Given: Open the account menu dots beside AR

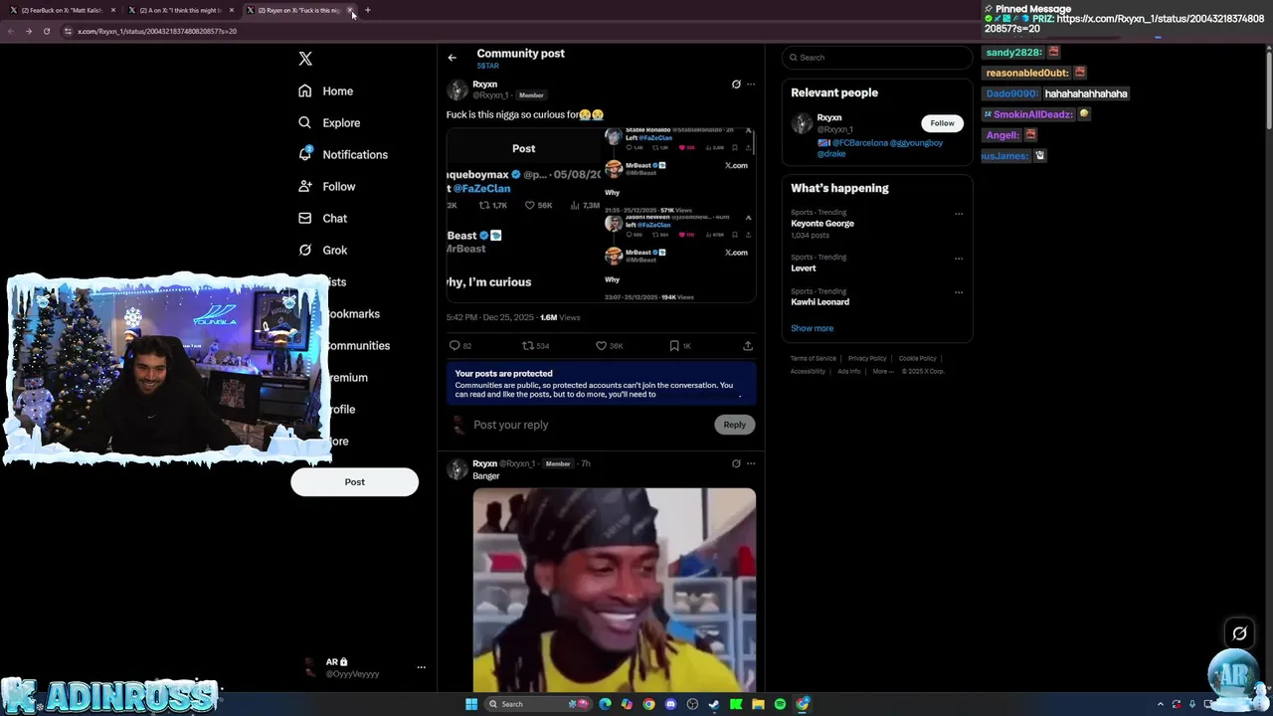Looking at the screenshot, I should point(421,667).
